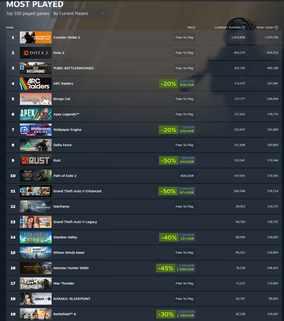Viewport: 284px width, 321px height.
Task: Click blue square icon on GTA V Enhanced
Action: [x=22, y=190]
